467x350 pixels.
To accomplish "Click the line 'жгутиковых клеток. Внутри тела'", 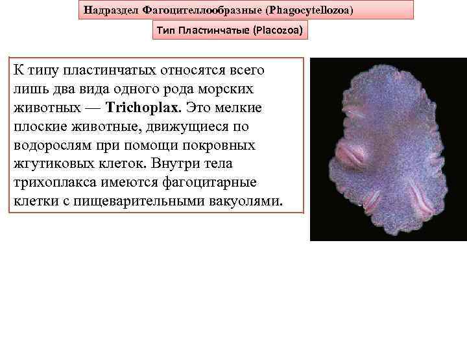I will (x=123, y=164).
